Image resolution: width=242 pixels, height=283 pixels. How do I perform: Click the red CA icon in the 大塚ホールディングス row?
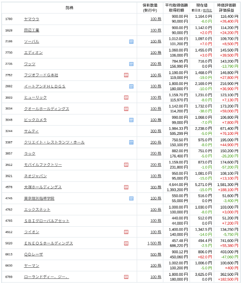126,187
